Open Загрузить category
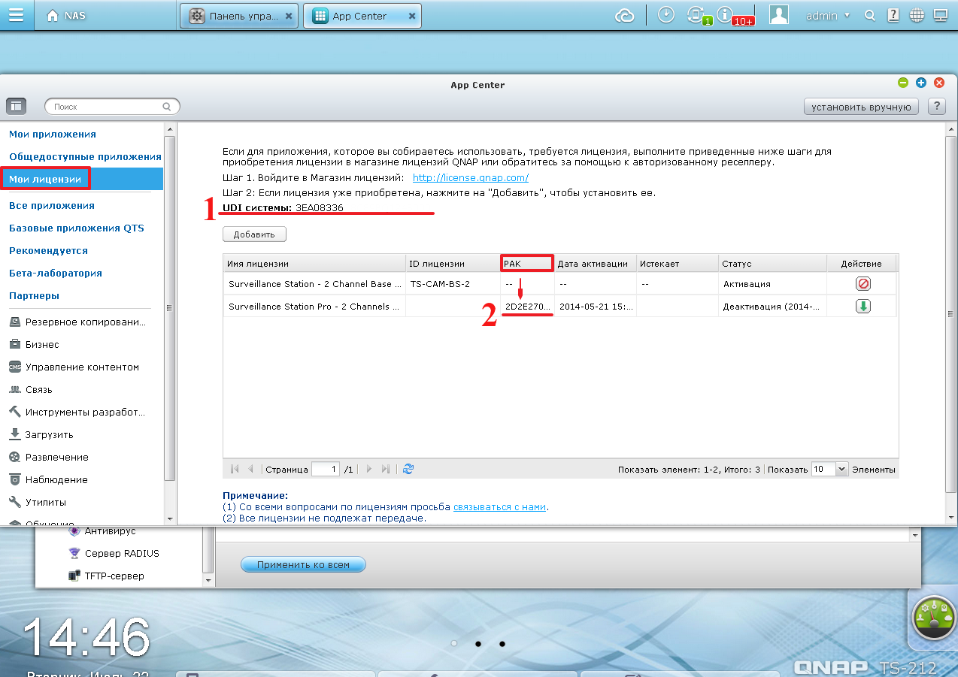This screenshot has height=677, width=958. pyautogui.click(x=41, y=434)
